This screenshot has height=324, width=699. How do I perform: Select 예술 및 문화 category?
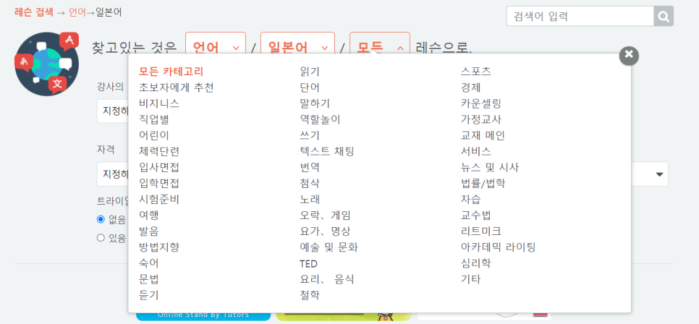coord(329,247)
